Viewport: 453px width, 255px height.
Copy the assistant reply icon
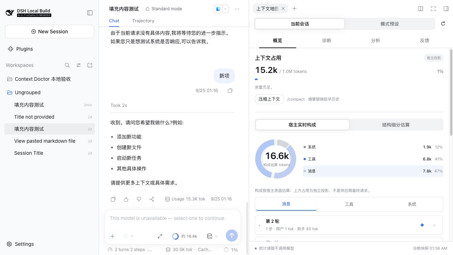[x=113, y=199]
